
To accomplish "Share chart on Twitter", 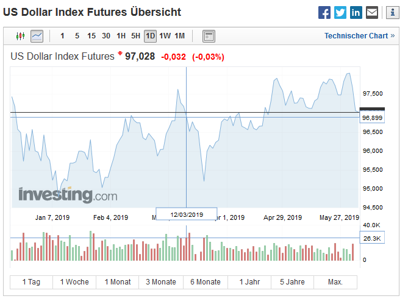I will [x=340, y=12].
